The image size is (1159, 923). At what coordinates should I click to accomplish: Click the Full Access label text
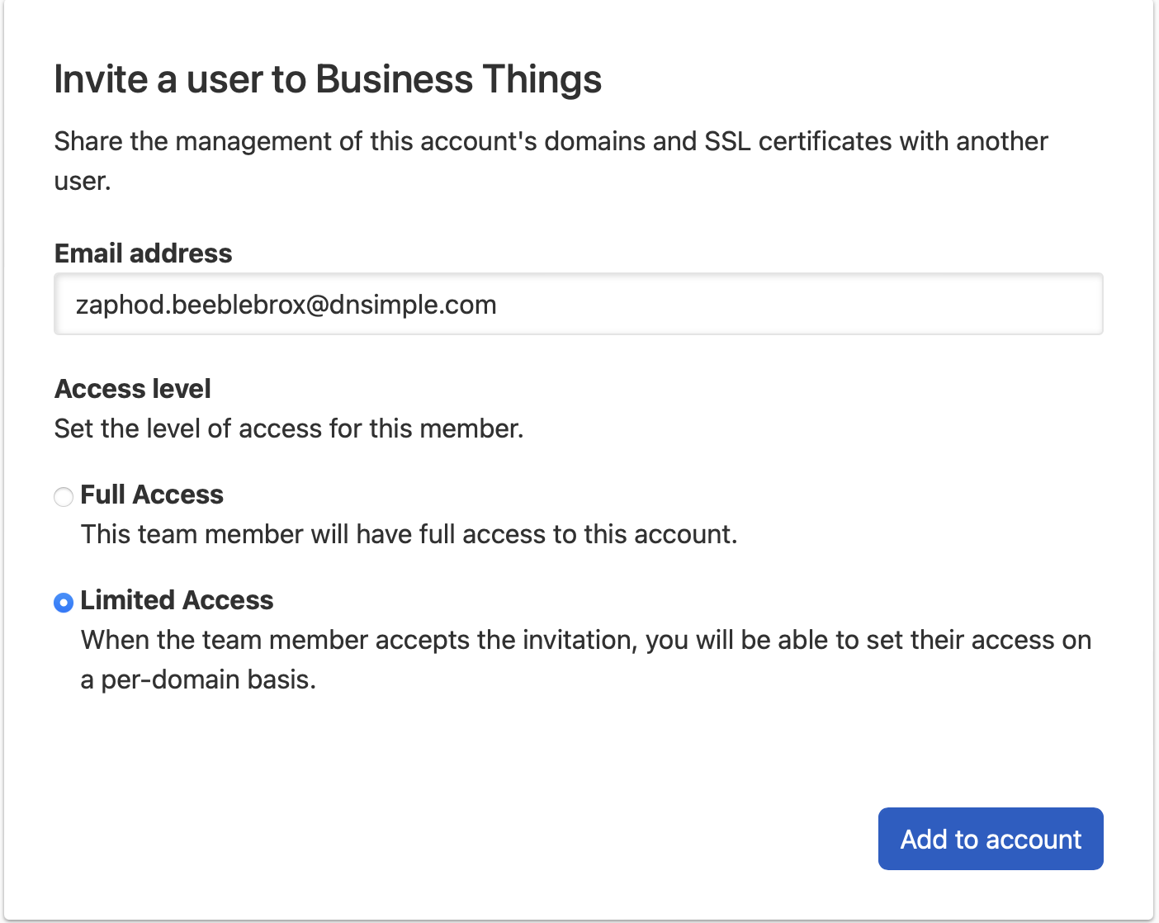[x=151, y=494]
